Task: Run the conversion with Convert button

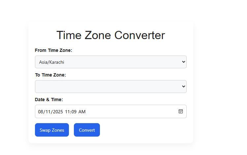Action: point(87,130)
